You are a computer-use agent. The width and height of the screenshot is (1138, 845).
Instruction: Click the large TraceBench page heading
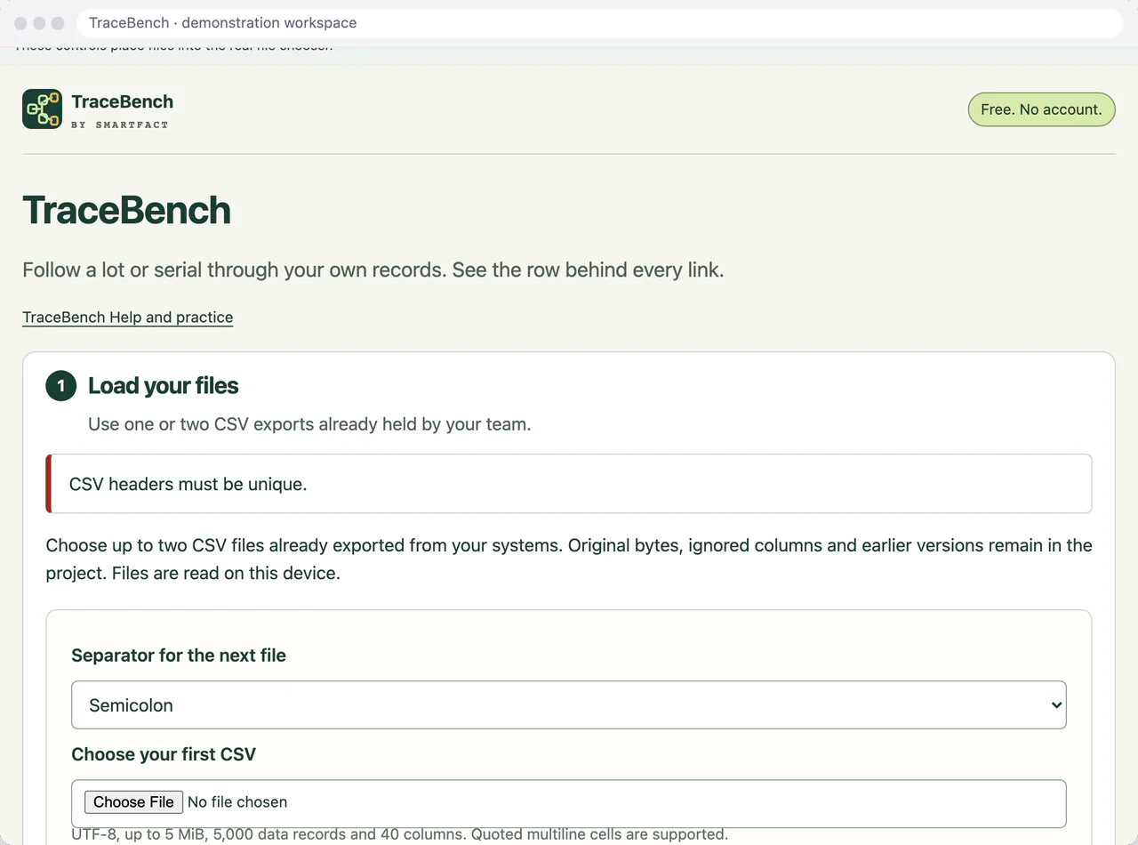tap(126, 211)
